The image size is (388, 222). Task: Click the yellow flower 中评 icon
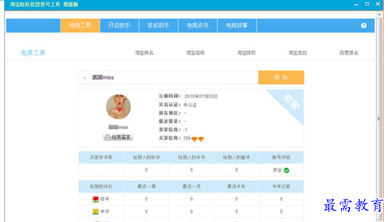pos(95,211)
